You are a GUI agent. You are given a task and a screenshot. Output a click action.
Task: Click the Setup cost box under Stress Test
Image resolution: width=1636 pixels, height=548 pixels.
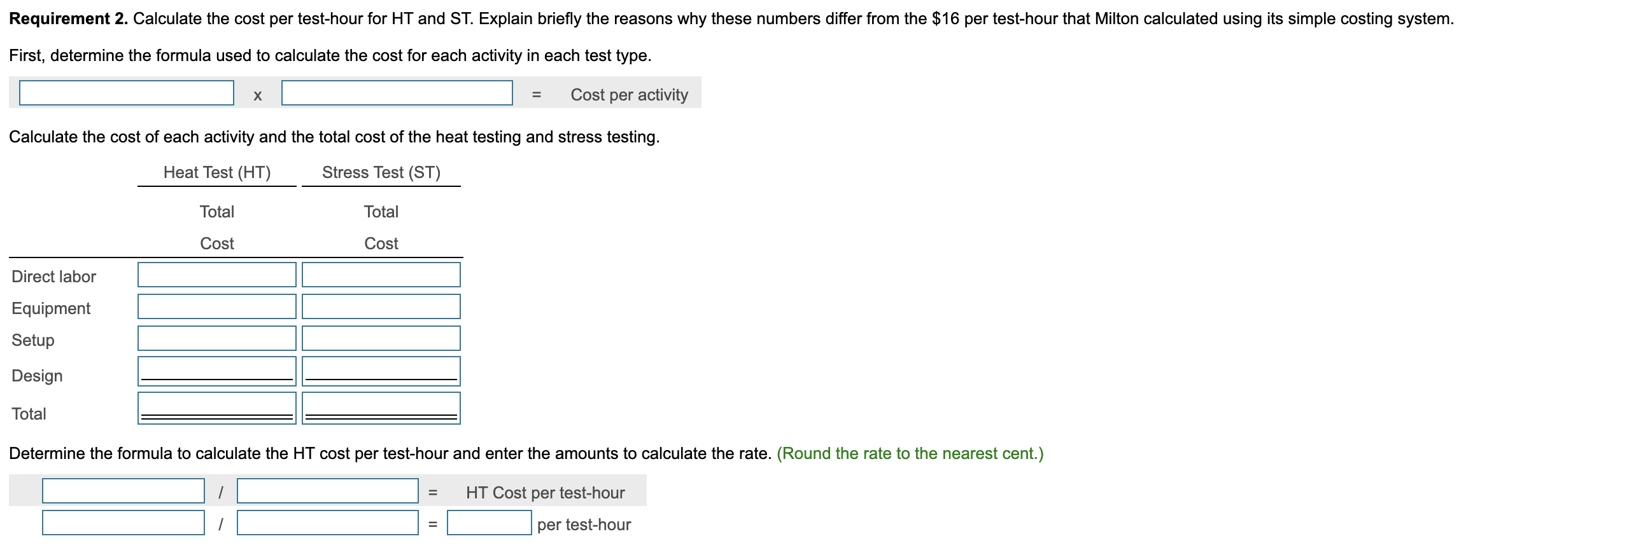pyautogui.click(x=381, y=338)
